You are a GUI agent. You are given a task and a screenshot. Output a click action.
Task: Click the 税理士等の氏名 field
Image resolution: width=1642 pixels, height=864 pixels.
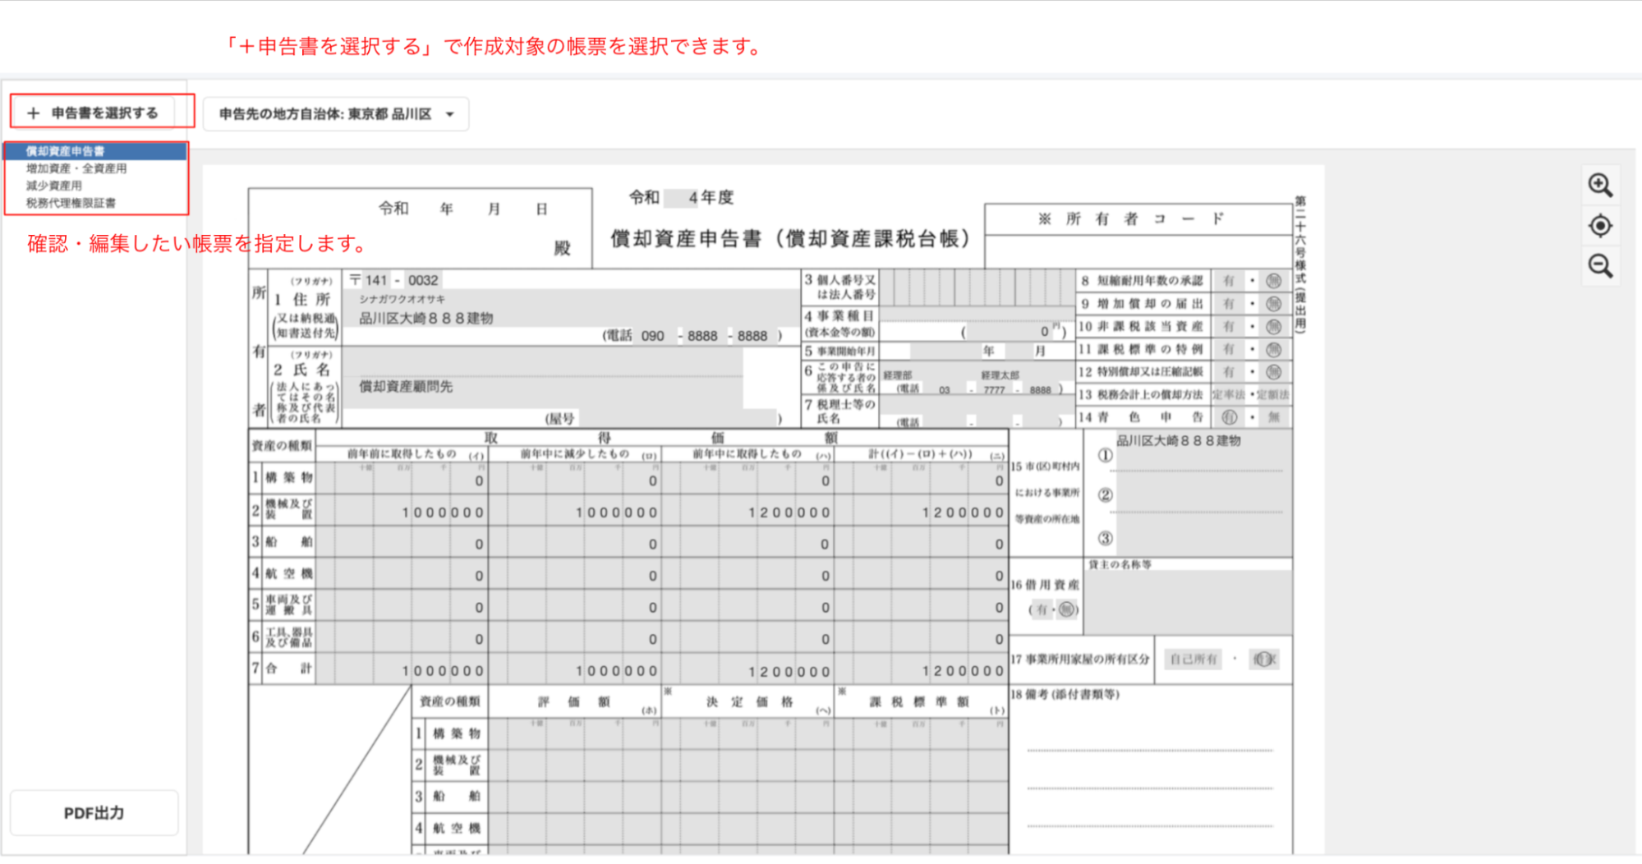pos(977,406)
